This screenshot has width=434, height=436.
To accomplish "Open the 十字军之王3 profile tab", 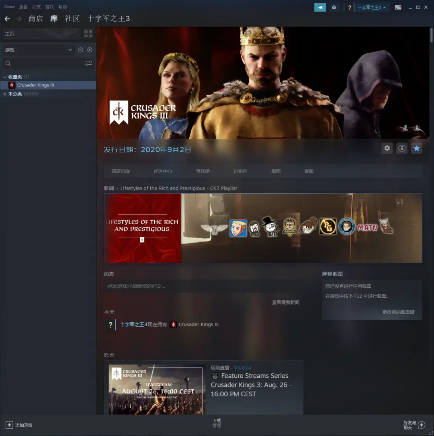I will click(x=108, y=18).
